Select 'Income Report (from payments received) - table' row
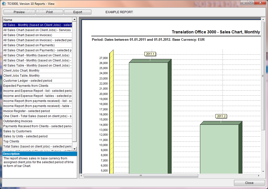268x189 pixels. tap(37, 106)
